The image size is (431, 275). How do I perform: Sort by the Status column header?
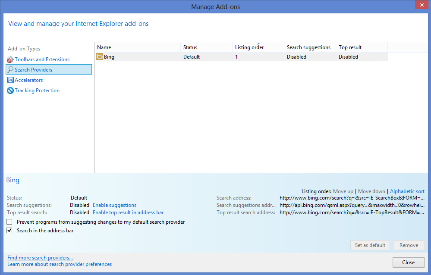206,47
